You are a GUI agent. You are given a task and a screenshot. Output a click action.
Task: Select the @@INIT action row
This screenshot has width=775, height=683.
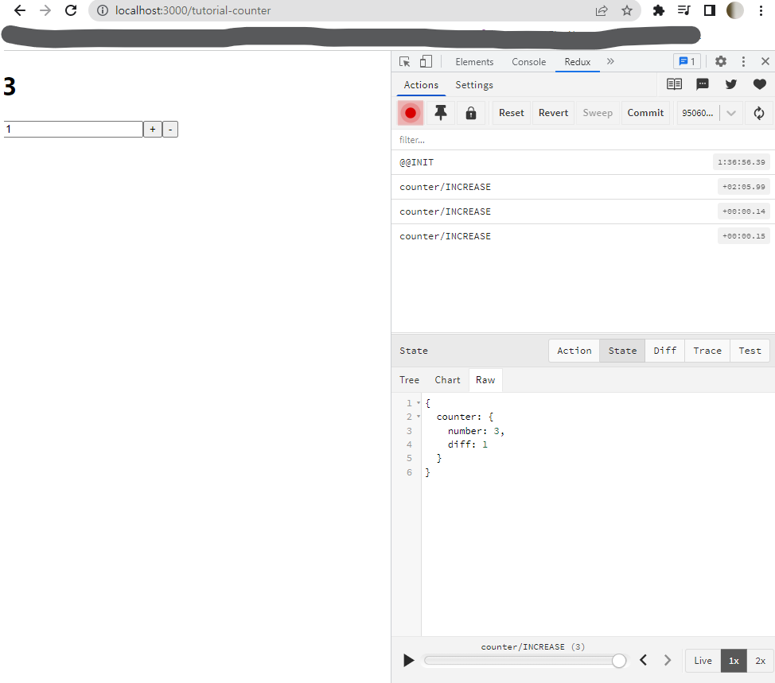(x=582, y=162)
